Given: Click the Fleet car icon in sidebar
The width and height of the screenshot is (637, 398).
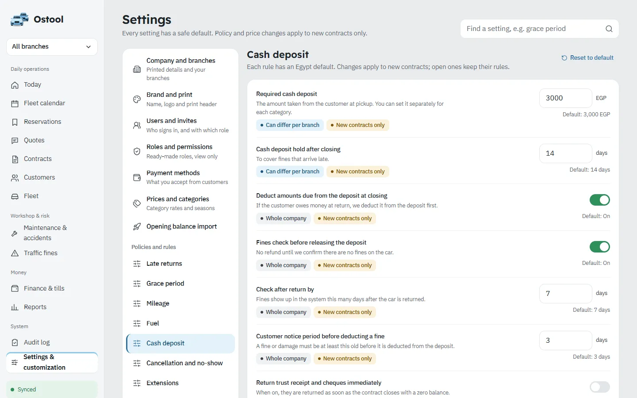Looking at the screenshot, I should click(15, 196).
